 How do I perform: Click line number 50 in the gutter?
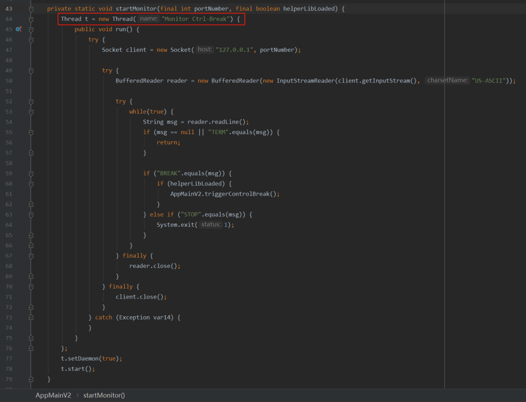[x=9, y=80]
